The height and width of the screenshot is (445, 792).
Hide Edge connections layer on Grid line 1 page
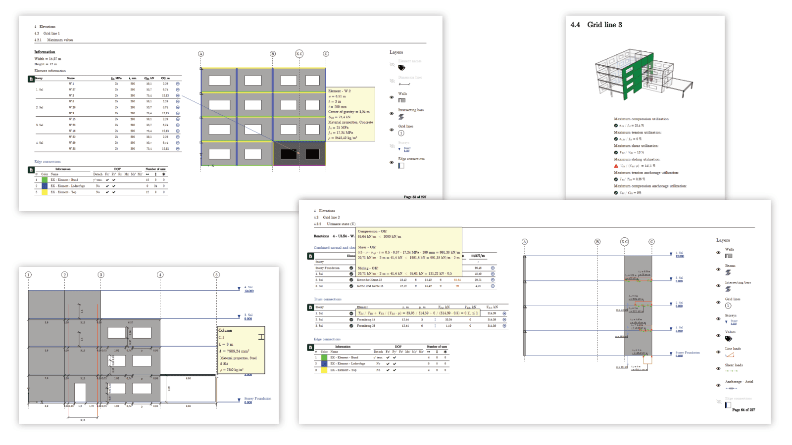(392, 162)
